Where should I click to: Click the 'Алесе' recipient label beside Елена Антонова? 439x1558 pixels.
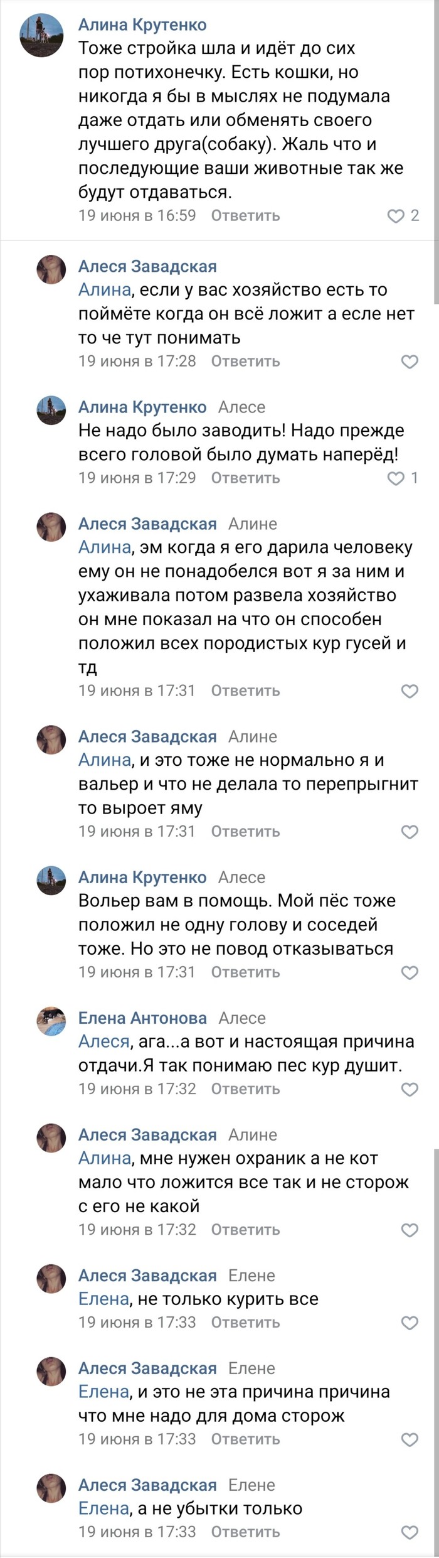point(242,1018)
